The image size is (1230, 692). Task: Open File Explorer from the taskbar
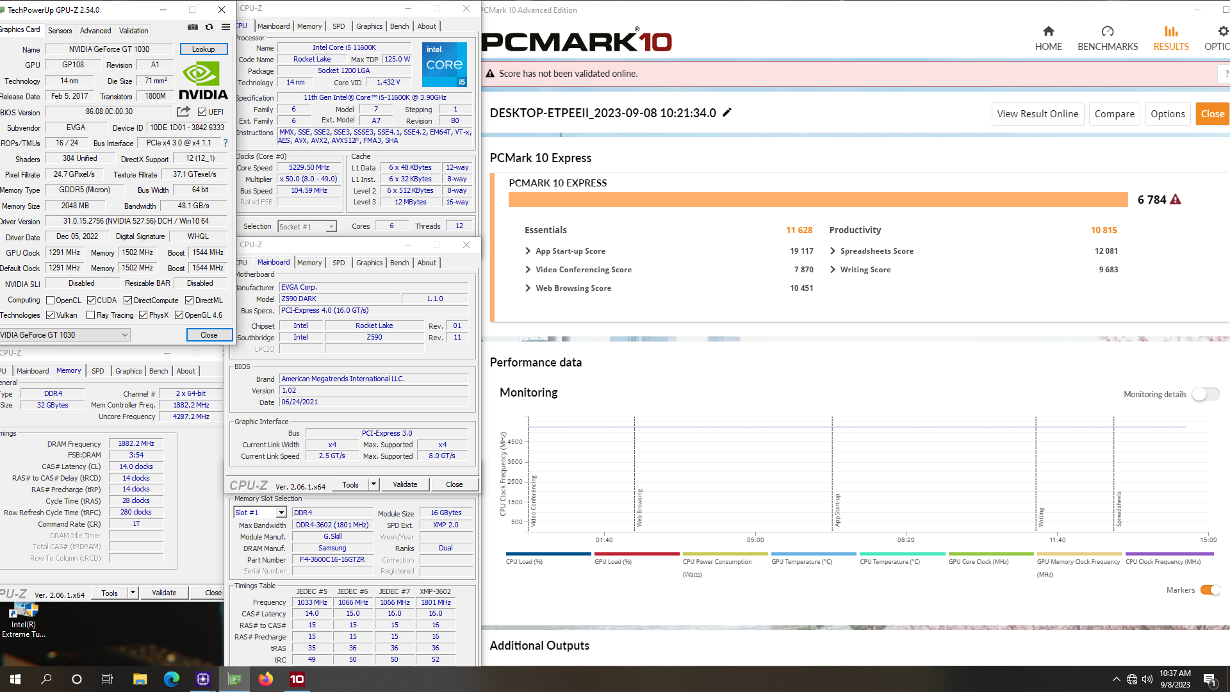[x=140, y=679]
